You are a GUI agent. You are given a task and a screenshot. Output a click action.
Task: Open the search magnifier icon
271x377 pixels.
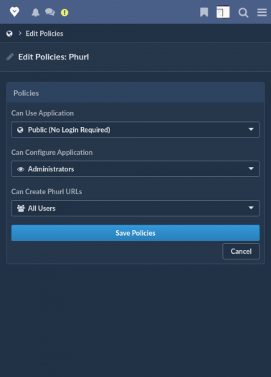pyautogui.click(x=243, y=12)
